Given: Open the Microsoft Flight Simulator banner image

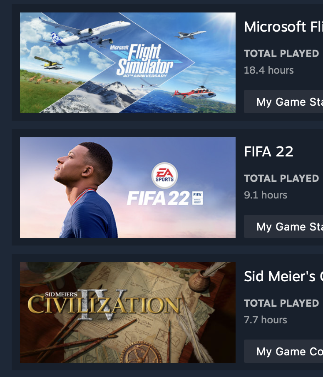Looking at the screenshot, I should [128, 63].
